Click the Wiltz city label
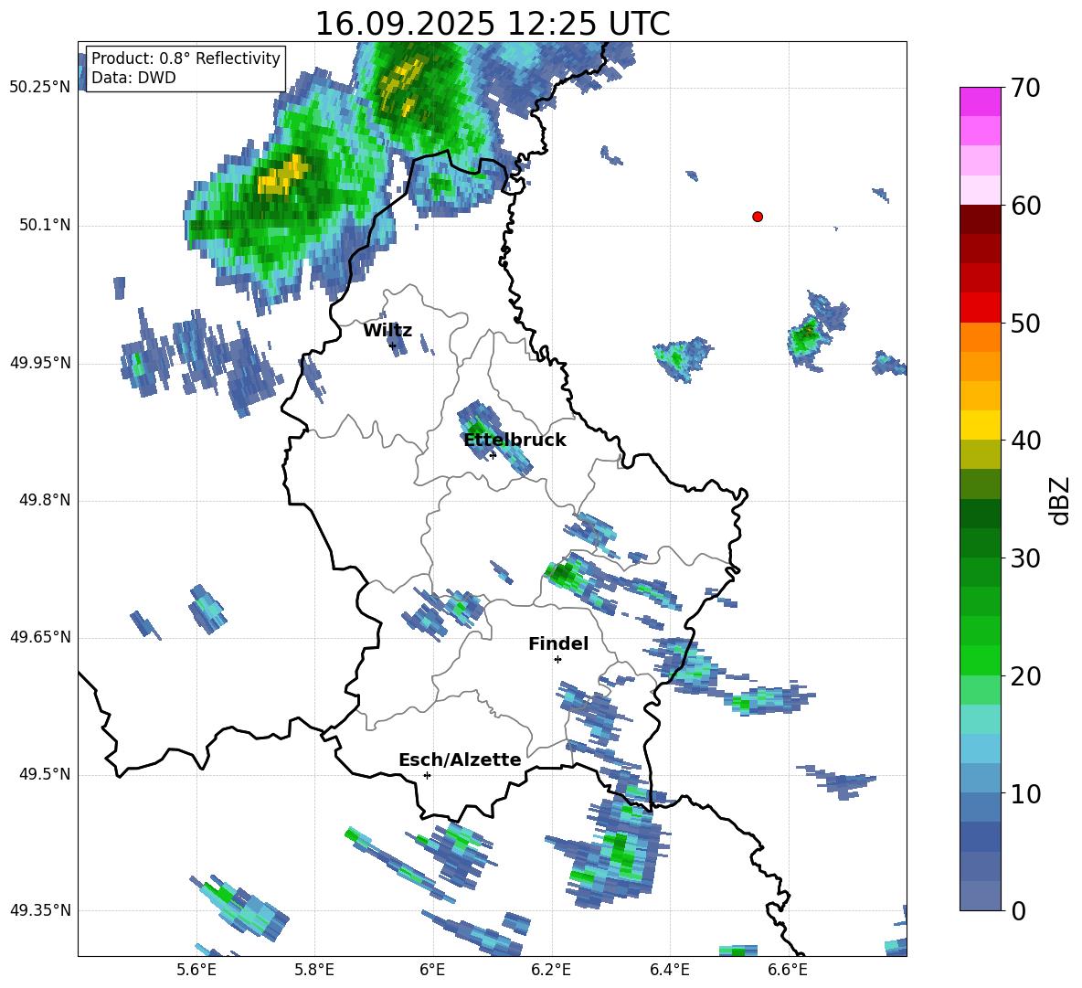 pyautogui.click(x=387, y=331)
